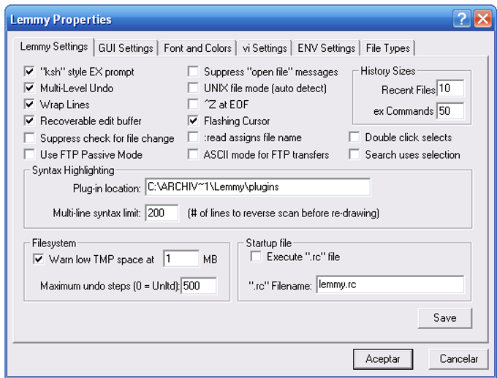Enable :read assigns file name
The width and height of the screenshot is (497, 378).
pyautogui.click(x=193, y=137)
